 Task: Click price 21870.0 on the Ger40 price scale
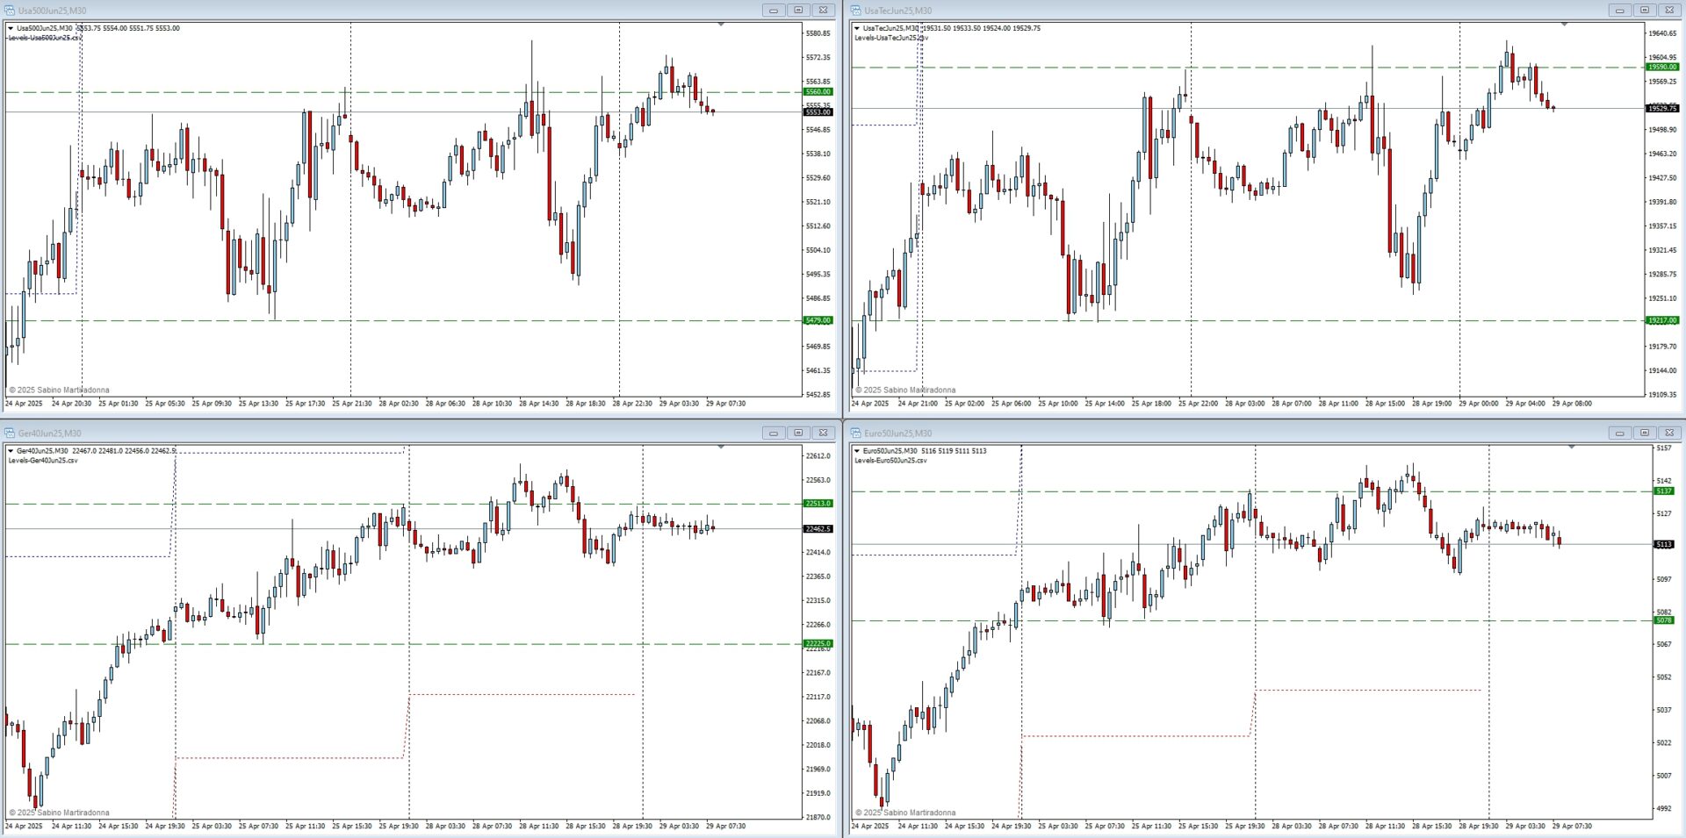[x=818, y=817]
